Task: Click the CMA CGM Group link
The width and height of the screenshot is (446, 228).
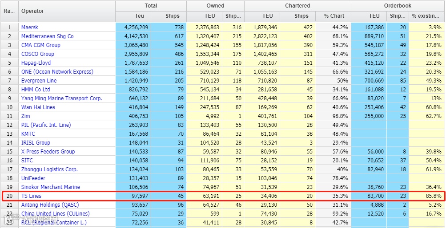Action: pos(40,45)
